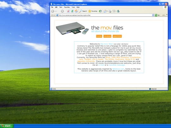This screenshot has width=171, height=128.
Task: Open the History clock icon
Action: pos(100,11)
